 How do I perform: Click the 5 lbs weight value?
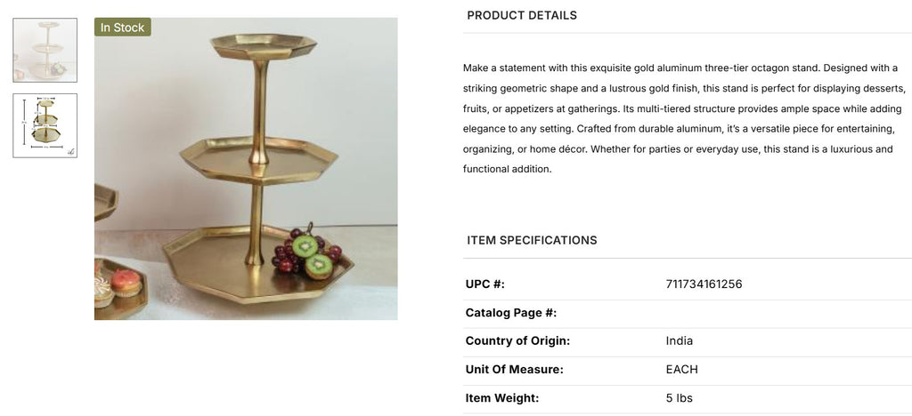point(680,398)
